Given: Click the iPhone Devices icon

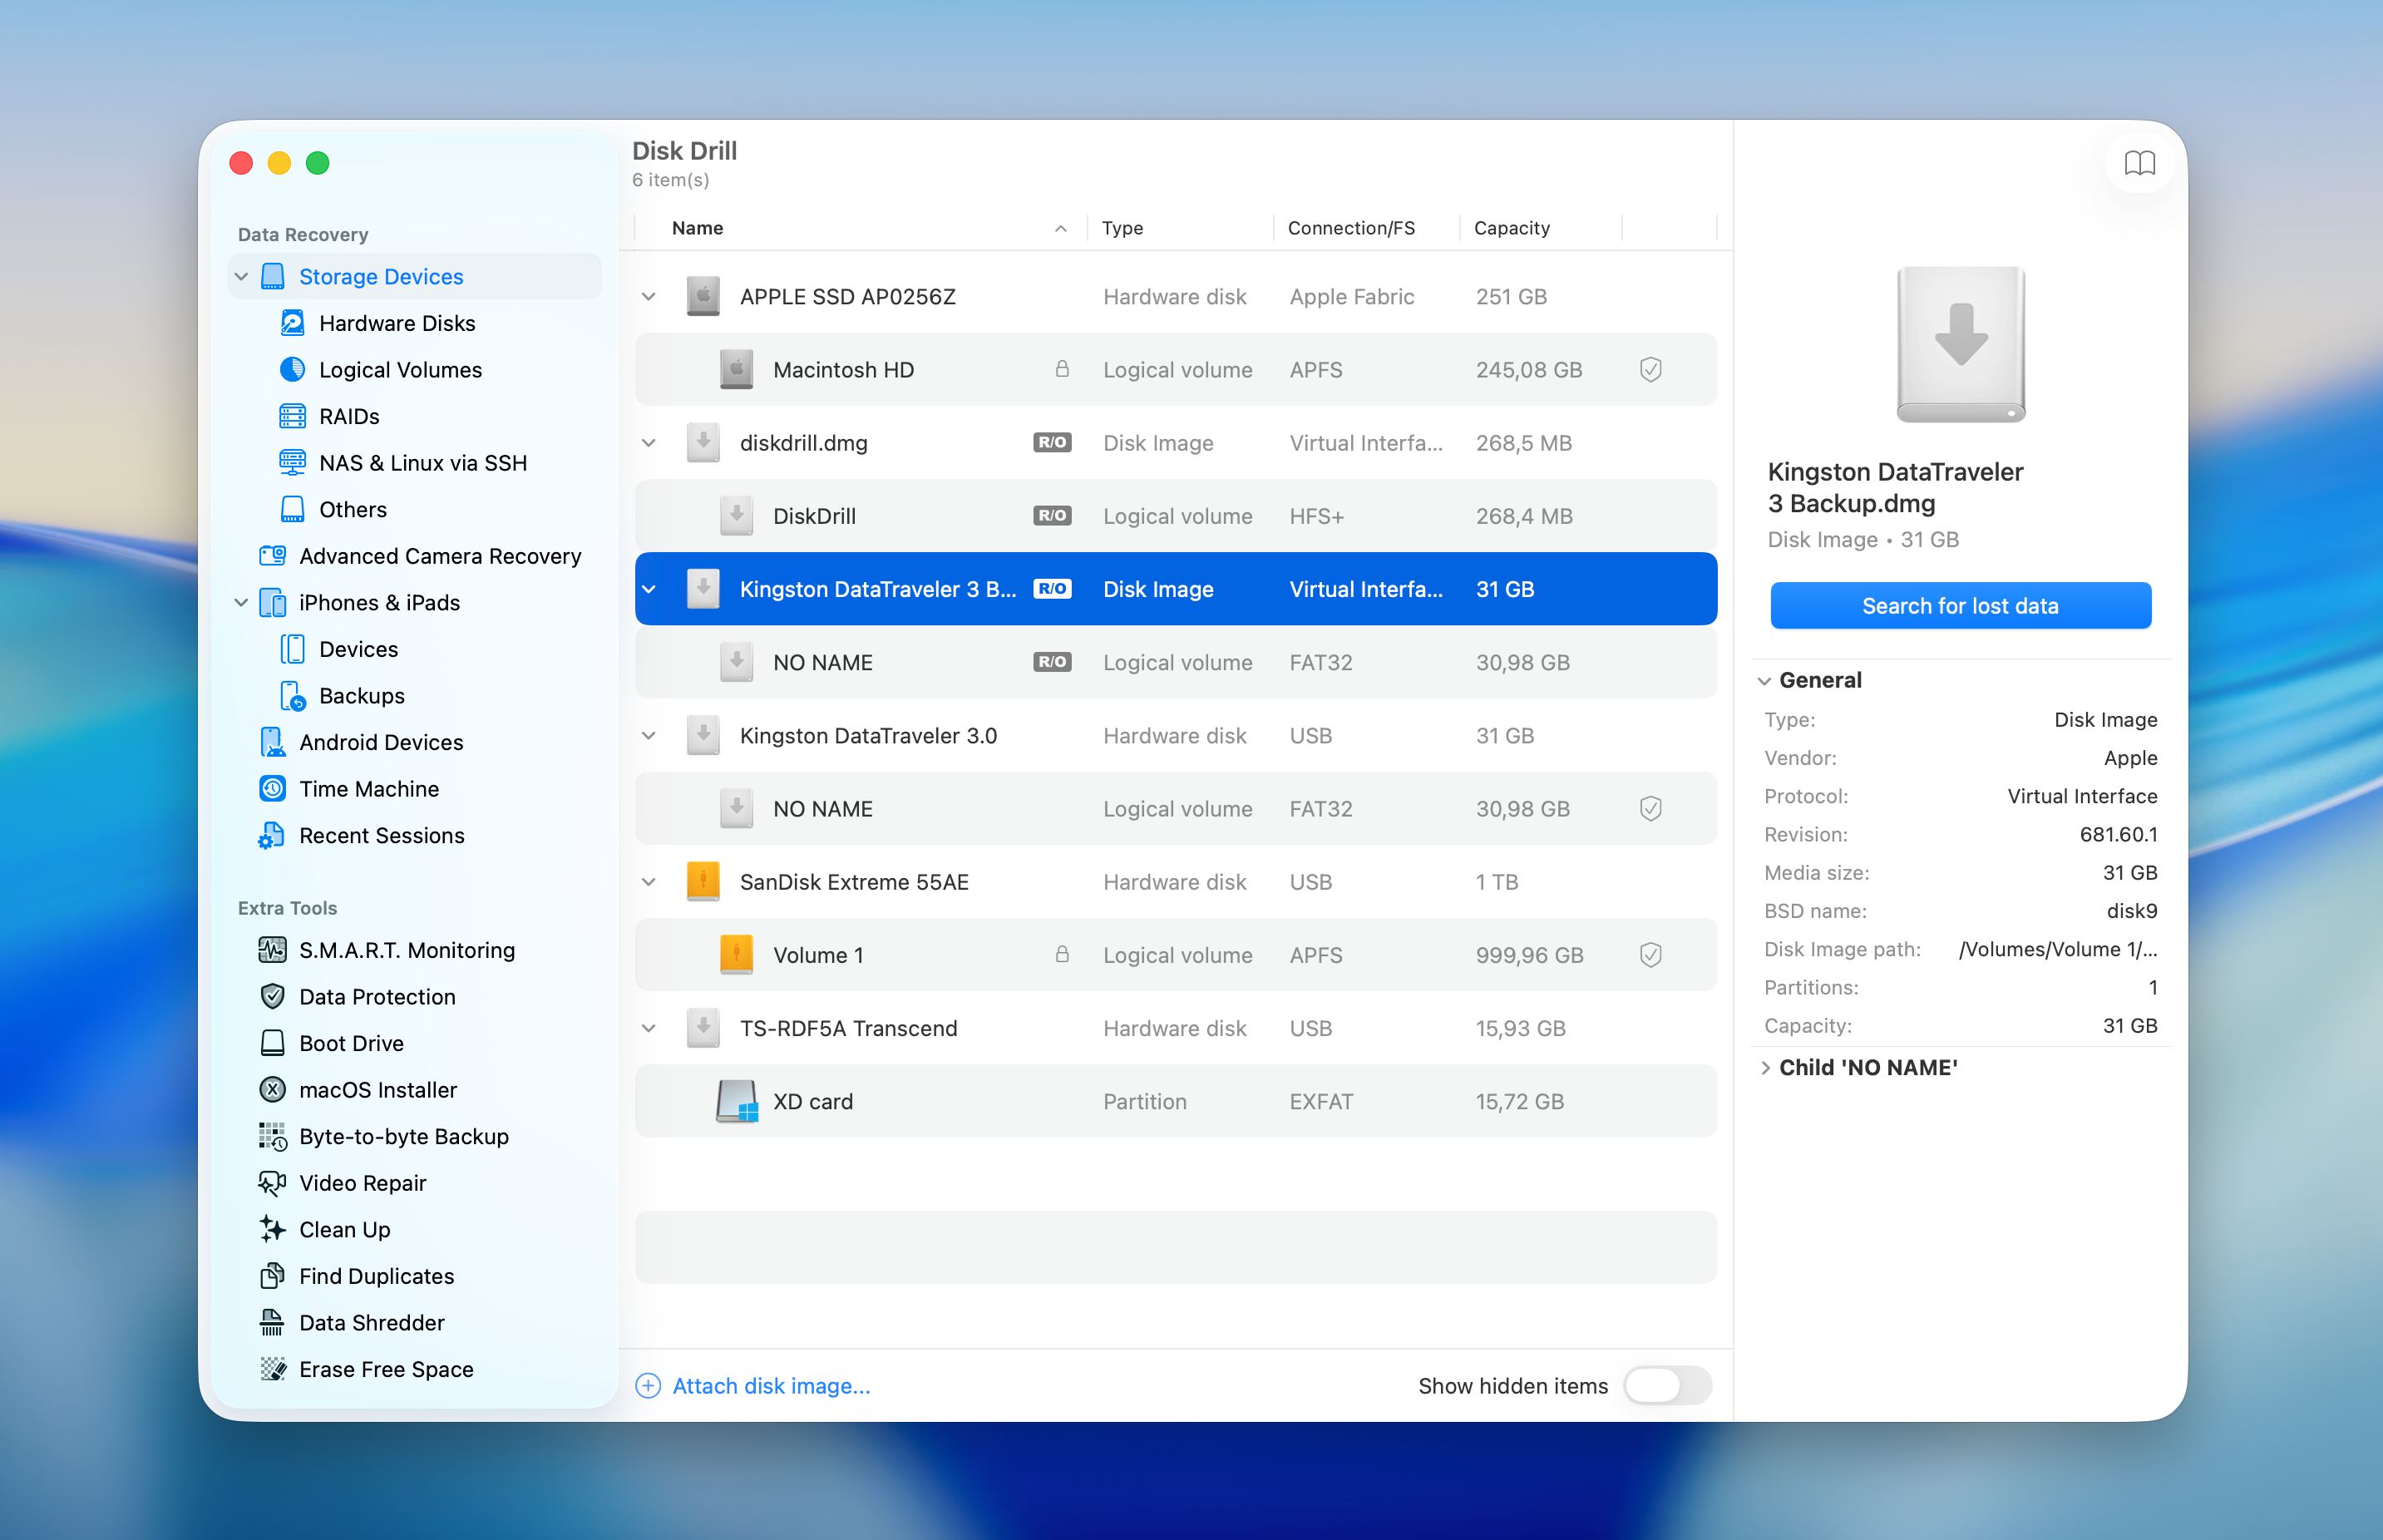Looking at the screenshot, I should tap(292, 649).
